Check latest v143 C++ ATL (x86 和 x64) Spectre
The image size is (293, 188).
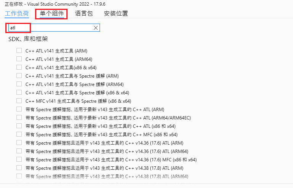pyautogui.click(x=19, y=126)
